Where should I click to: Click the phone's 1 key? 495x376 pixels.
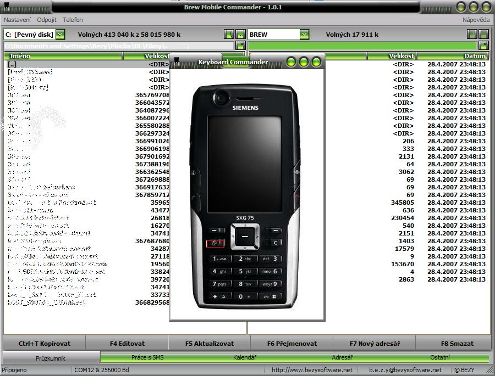219,259
